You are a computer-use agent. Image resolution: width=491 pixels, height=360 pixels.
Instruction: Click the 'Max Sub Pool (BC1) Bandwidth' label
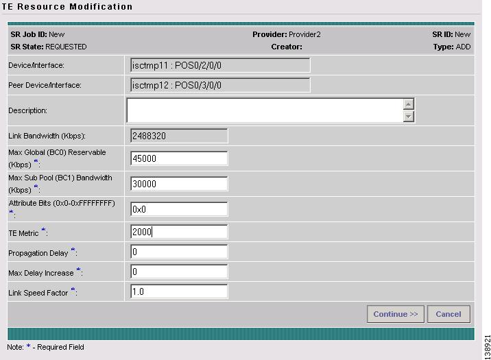click(x=60, y=178)
